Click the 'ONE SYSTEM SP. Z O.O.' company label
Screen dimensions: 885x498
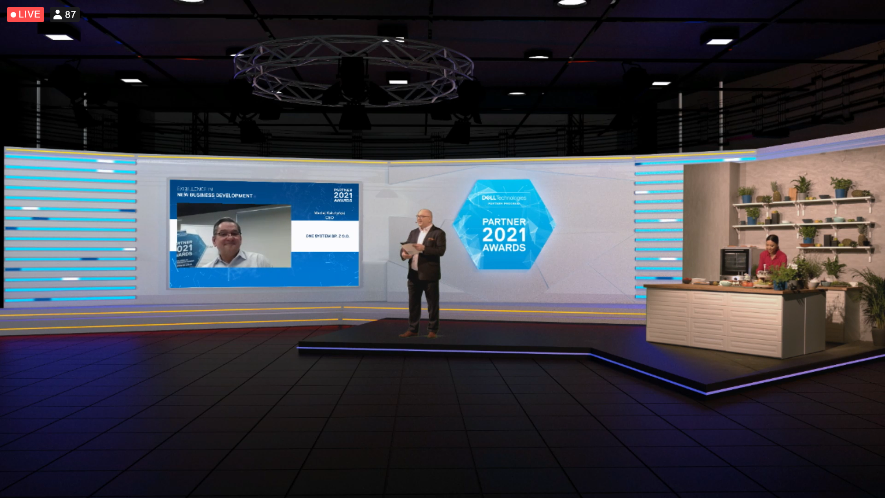(327, 236)
